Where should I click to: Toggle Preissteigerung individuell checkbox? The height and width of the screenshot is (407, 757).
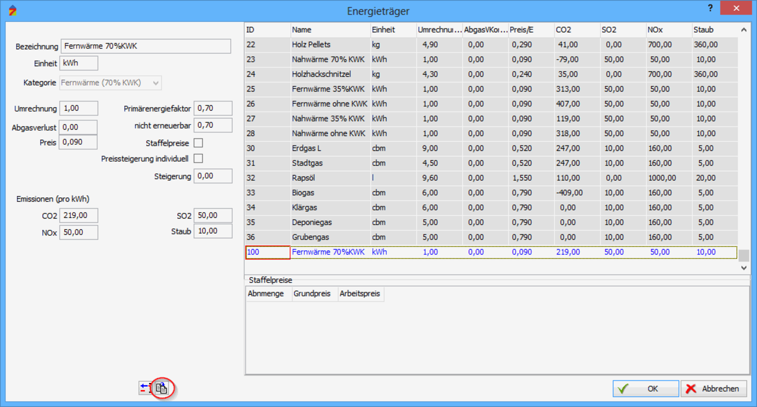point(198,158)
